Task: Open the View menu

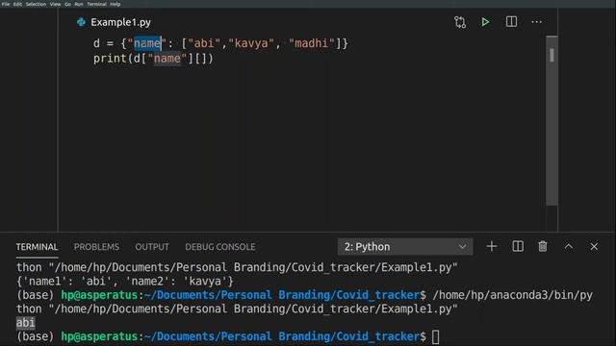Action: click(x=55, y=4)
